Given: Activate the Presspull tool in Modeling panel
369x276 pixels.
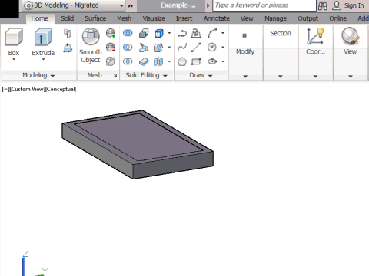Looking at the screenshot, I should (68, 48).
